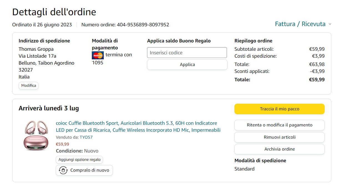Image resolution: width=344 pixels, height=188 pixels.
Task: Click the chevron beside Fattura / Ricevuta
Action: [x=330, y=24]
